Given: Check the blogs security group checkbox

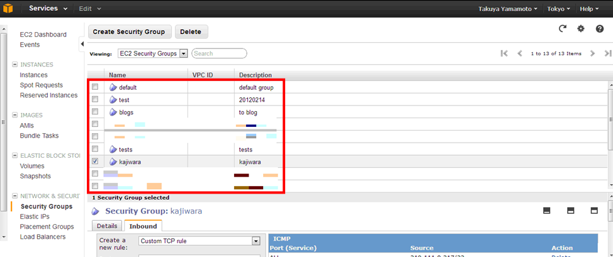Looking at the screenshot, I should coord(95,112).
